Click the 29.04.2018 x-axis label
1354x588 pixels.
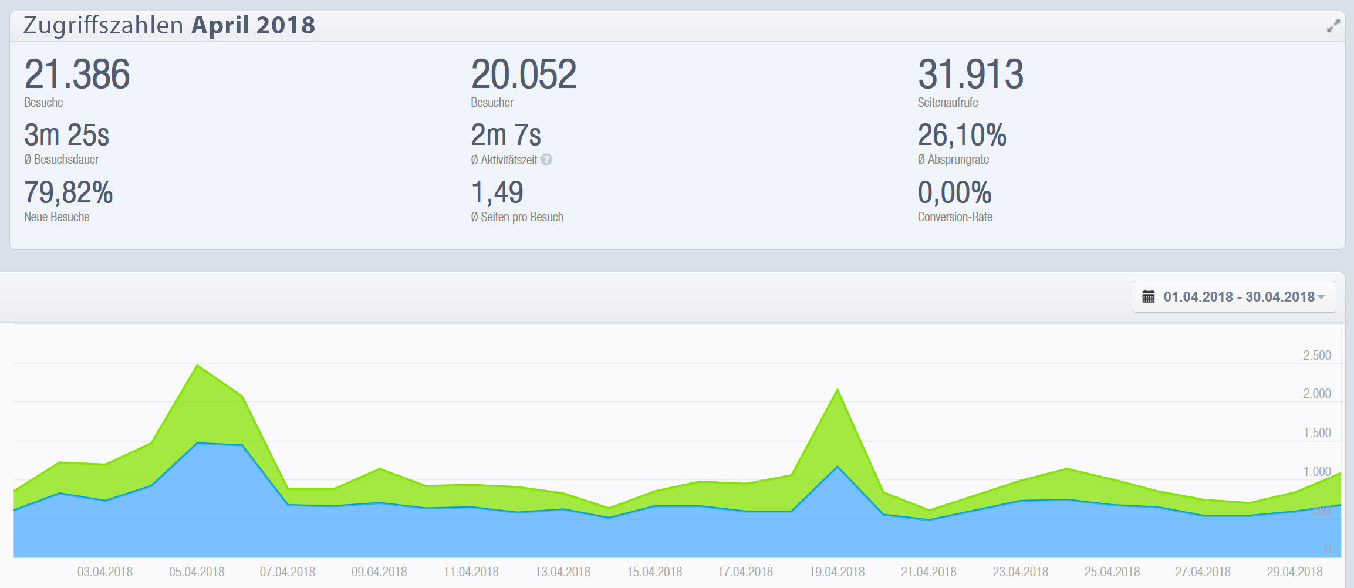(x=1294, y=572)
